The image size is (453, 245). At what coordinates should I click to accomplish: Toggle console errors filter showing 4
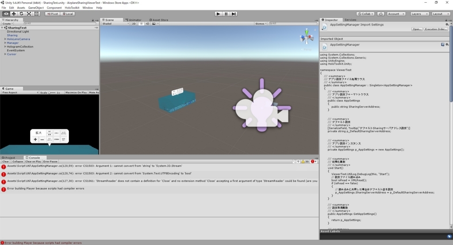[314, 162]
